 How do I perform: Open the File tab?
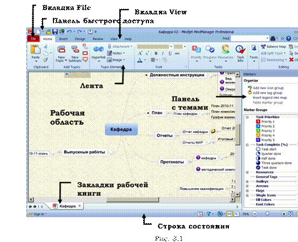coord(33,38)
